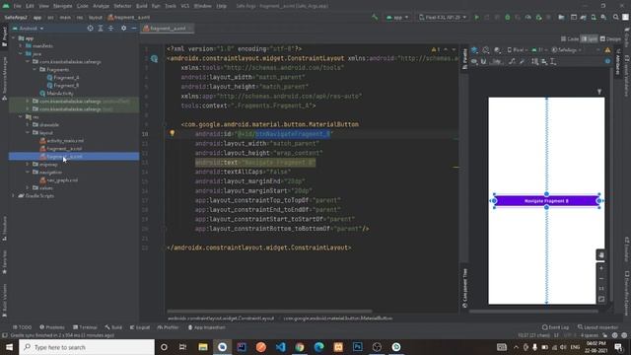Click the zoom to fit icon in the preview
Viewport: 631px width, 355px height.
tap(601, 299)
